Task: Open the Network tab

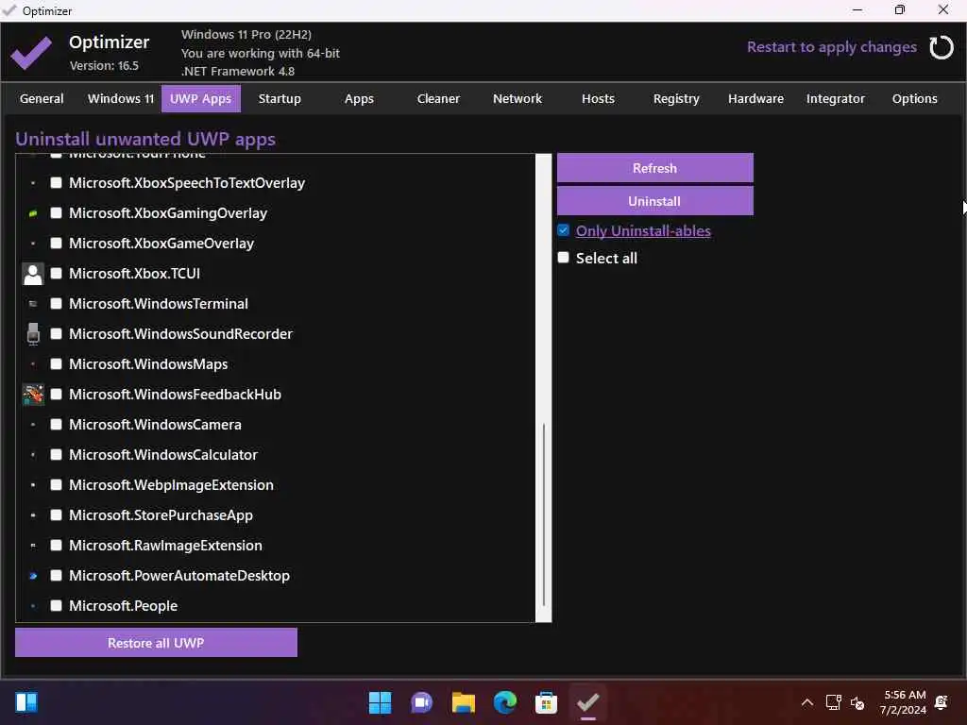Action: [517, 98]
